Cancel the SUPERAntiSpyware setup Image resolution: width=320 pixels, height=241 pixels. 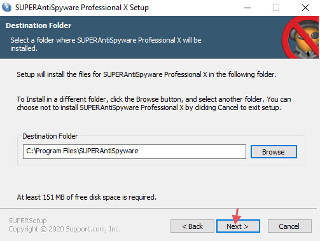tap(289, 226)
